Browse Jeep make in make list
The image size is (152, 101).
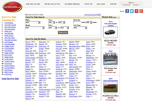coord(58,62)
